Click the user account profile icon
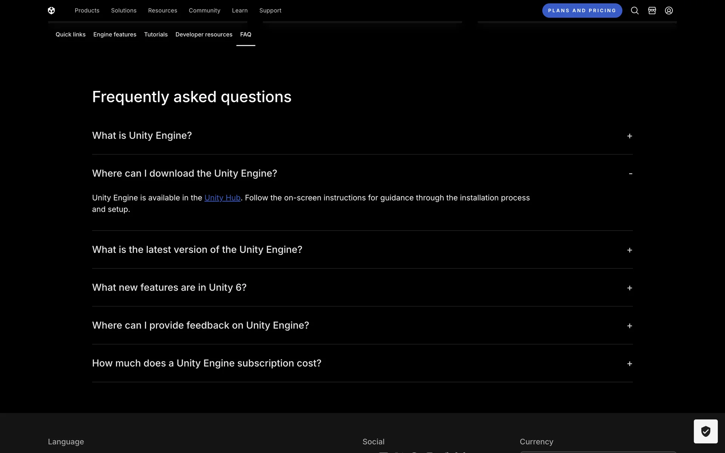Viewport: 725px width, 453px height. [669, 11]
